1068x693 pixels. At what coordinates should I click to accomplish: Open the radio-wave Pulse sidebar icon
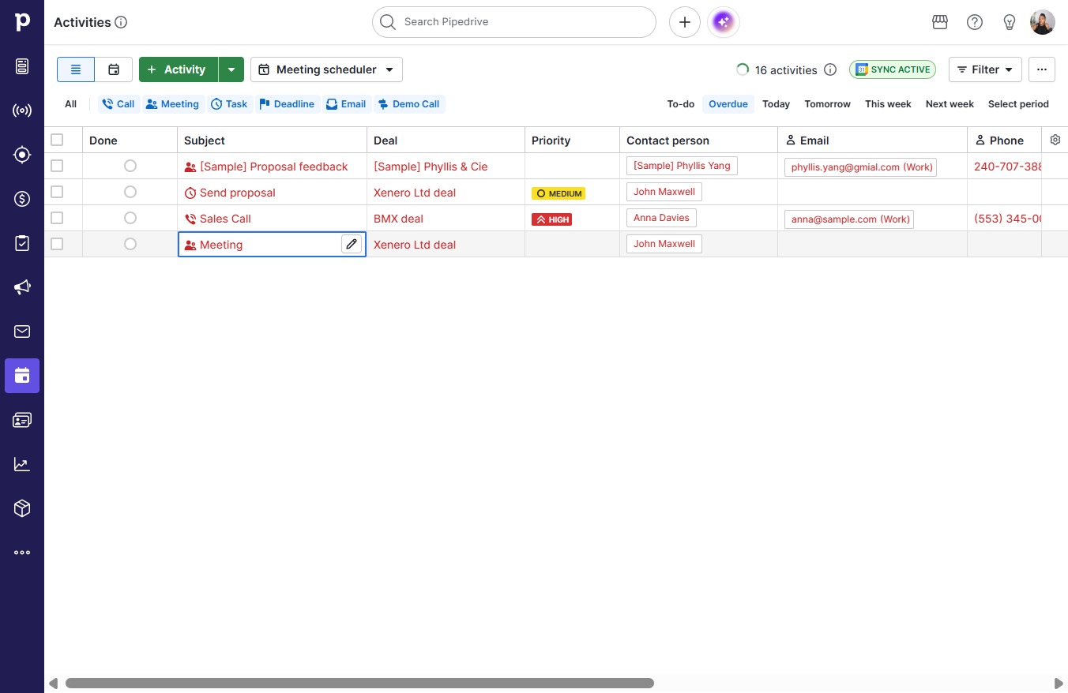click(x=22, y=111)
